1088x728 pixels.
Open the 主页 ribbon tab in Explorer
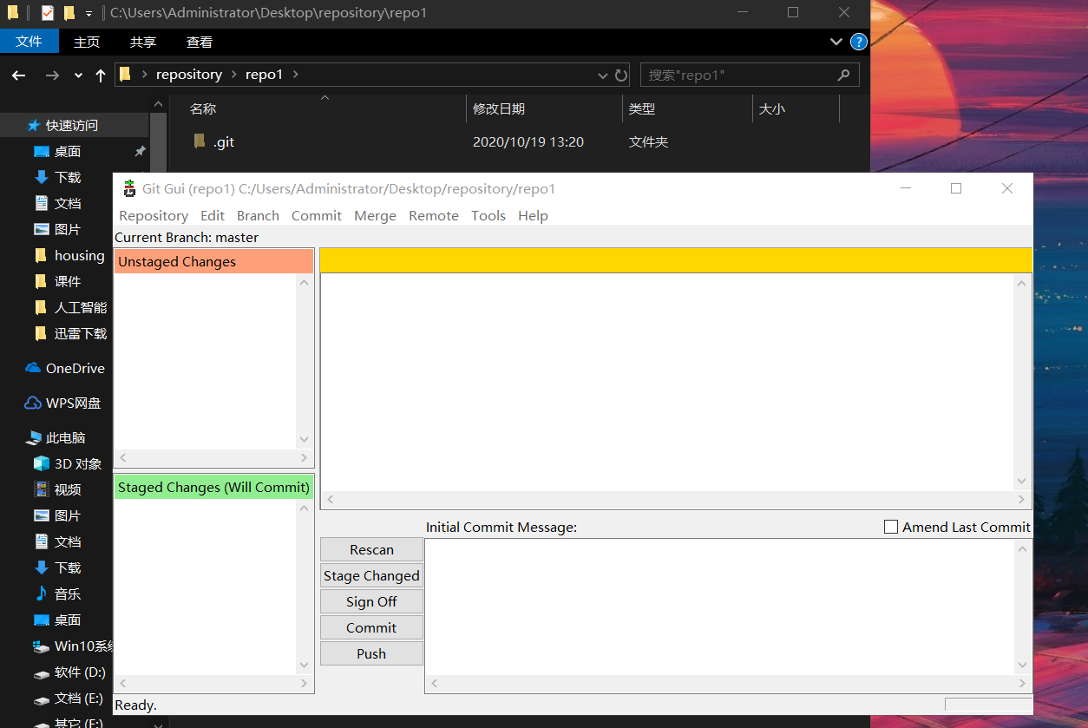coord(87,42)
